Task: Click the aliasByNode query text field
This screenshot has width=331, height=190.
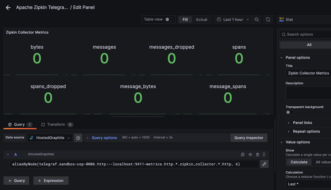Action: (134, 164)
